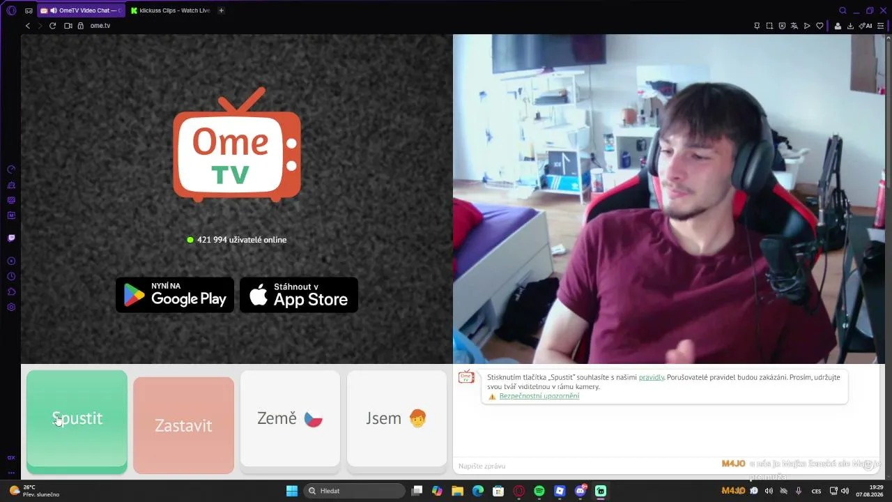Stop the chat with Zastavit
Image resolution: width=892 pixels, height=502 pixels.
[183, 425]
